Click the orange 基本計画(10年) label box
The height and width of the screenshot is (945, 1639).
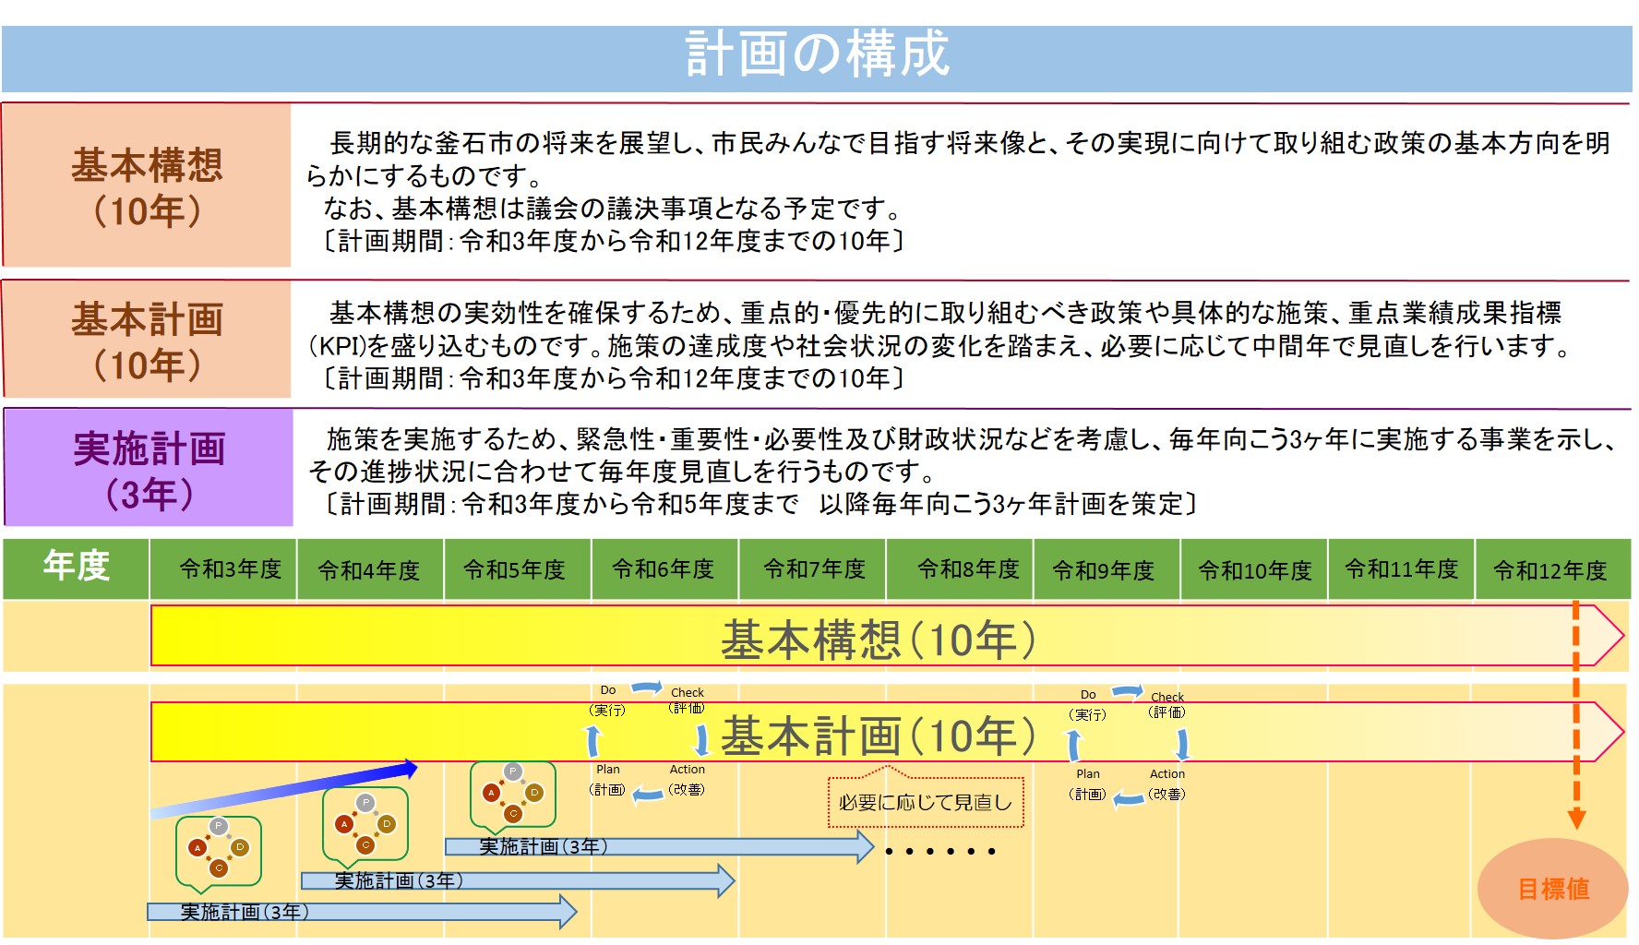pos(147,340)
